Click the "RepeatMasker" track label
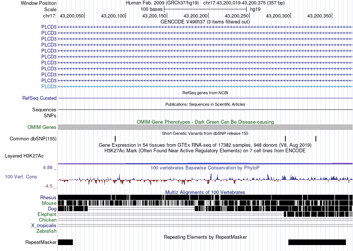353x251 pixels. 41,242
